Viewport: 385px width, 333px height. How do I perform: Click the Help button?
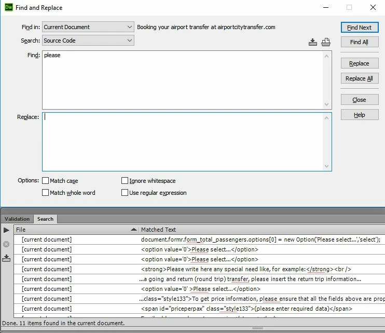(x=360, y=115)
